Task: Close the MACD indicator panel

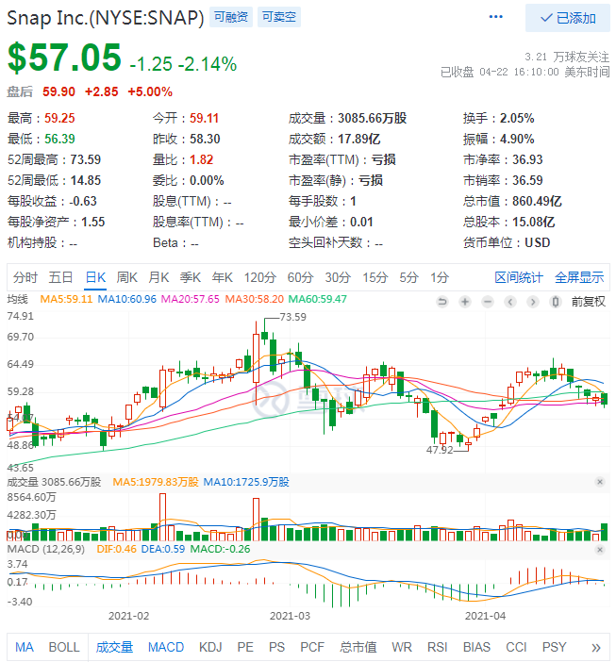Action: coord(600,550)
